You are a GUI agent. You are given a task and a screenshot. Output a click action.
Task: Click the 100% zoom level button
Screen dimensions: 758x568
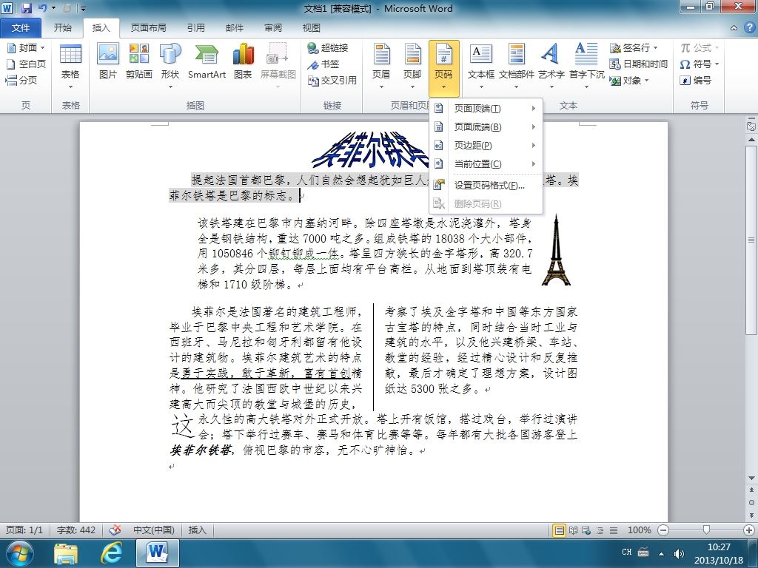(639, 530)
